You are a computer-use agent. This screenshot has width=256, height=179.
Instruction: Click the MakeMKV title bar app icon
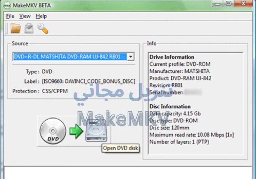point(7,5)
